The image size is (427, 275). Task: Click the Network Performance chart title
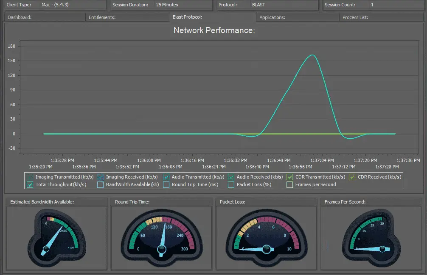(214, 30)
